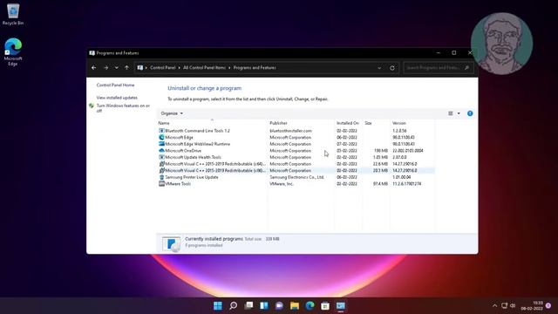Open the Organize dropdown menu

click(172, 113)
